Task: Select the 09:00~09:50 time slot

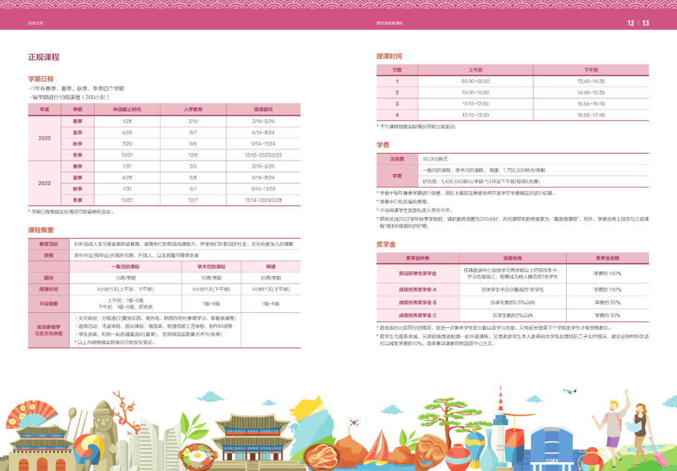Action: 475,82
